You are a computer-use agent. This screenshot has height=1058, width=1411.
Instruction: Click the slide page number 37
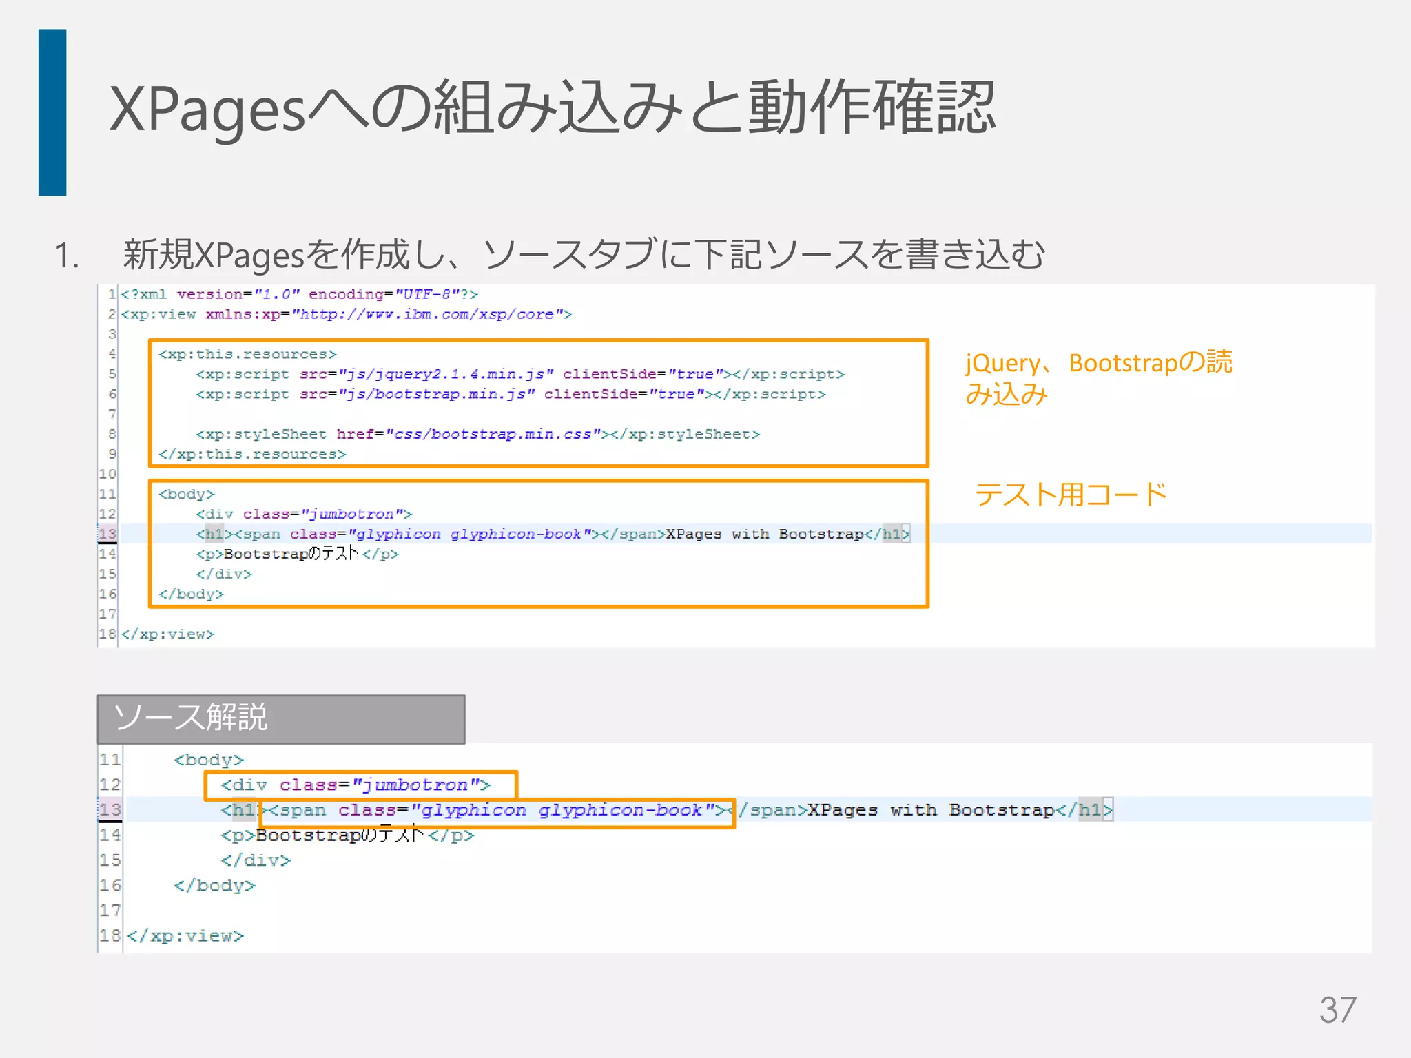pos(1338,1010)
